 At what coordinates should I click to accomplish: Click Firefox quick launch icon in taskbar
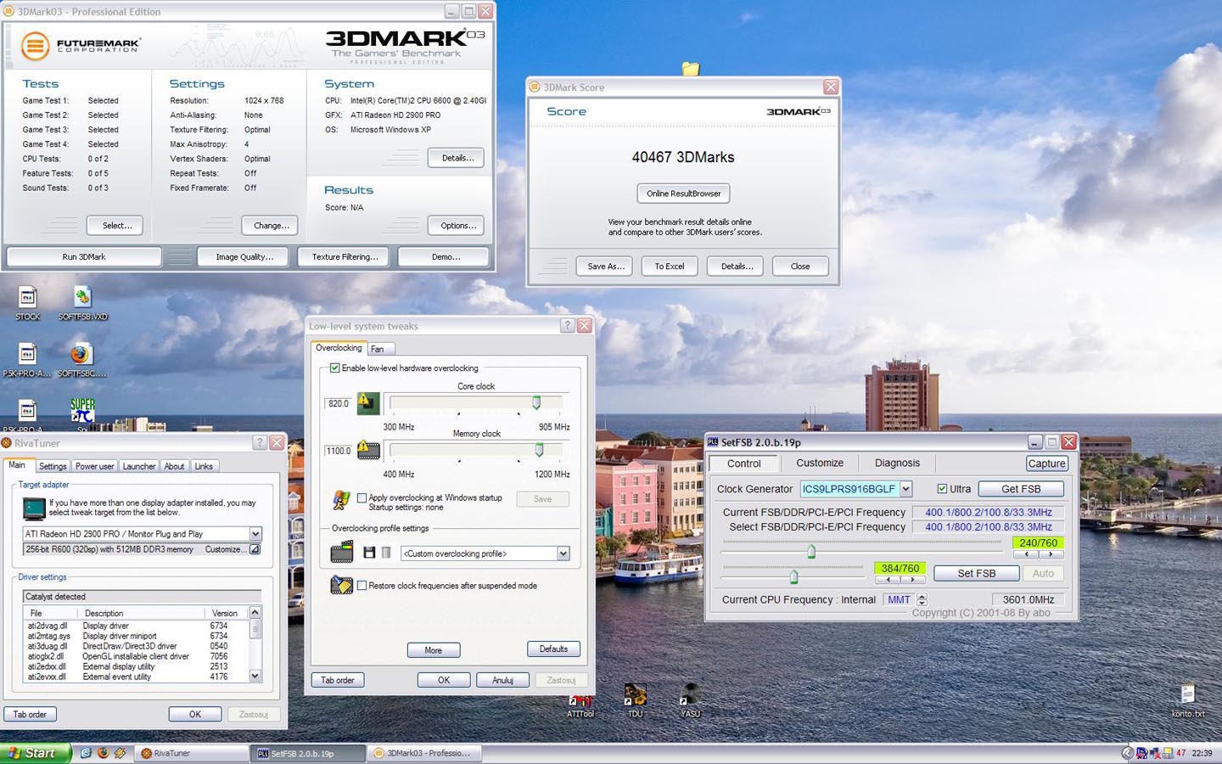point(103,753)
